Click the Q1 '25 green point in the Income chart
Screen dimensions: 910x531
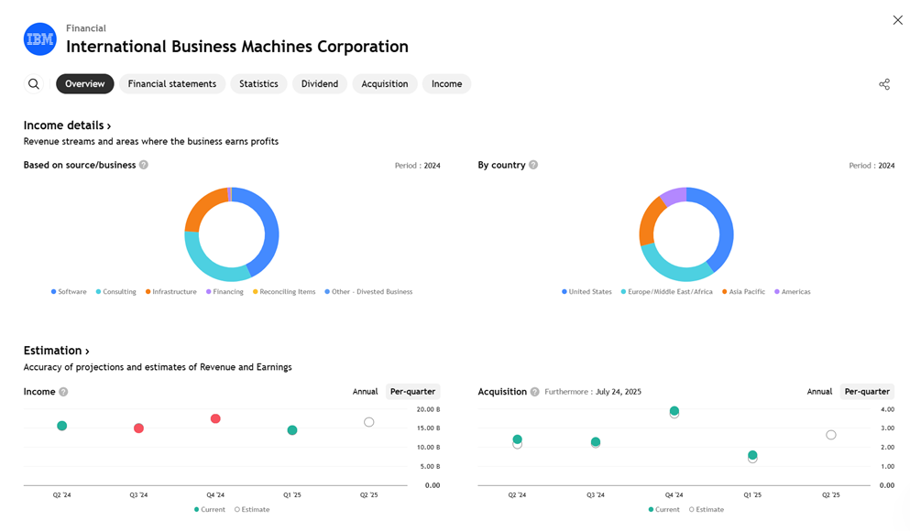[292, 430]
